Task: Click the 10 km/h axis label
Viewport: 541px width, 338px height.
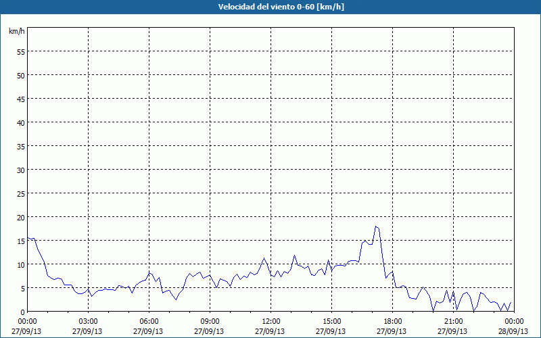Action: [x=20, y=264]
